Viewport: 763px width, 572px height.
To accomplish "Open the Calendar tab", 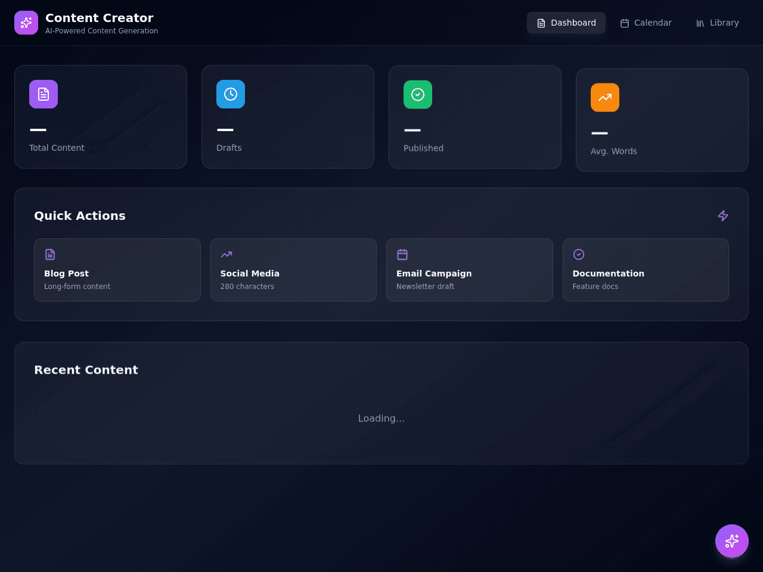I will coord(646,23).
